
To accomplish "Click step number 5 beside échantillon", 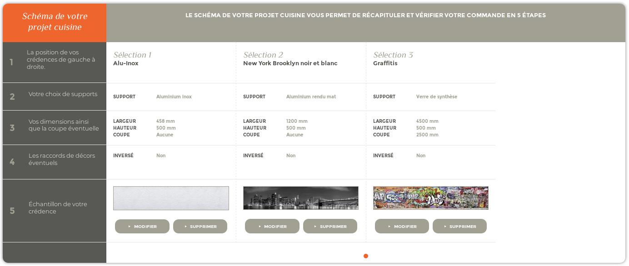I will point(12,211).
